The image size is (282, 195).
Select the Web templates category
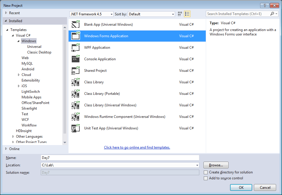pyautogui.click(x=25, y=58)
